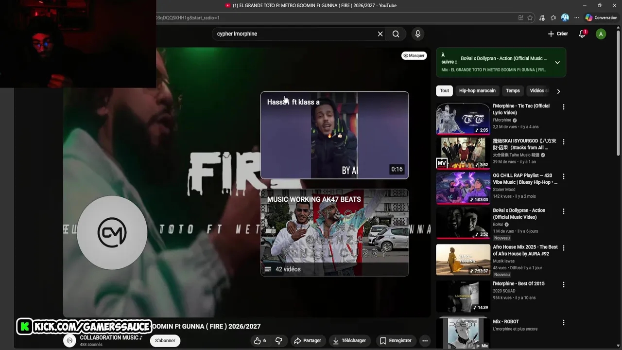This screenshot has width=622, height=350.
Task: Open the COLLABORATION MUSIC channel avatar
Action: coord(69,341)
